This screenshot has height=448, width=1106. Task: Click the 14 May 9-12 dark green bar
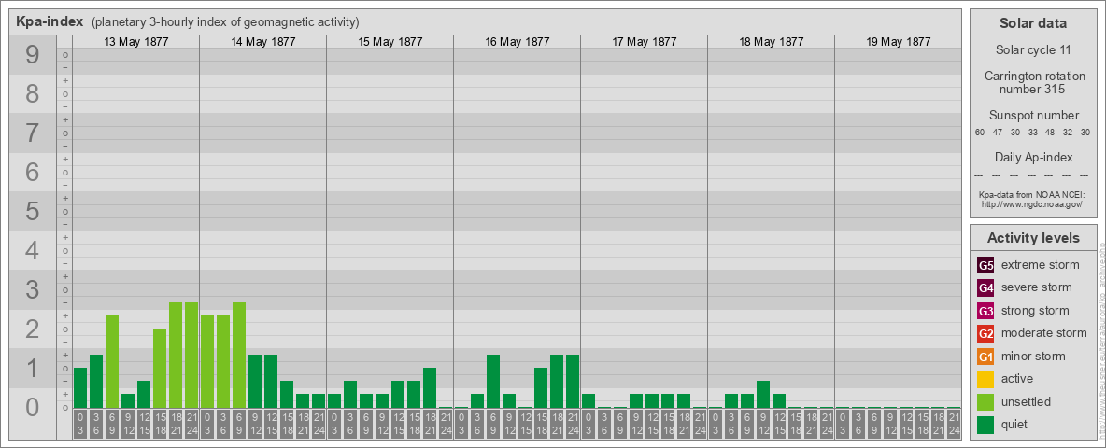(x=255, y=381)
